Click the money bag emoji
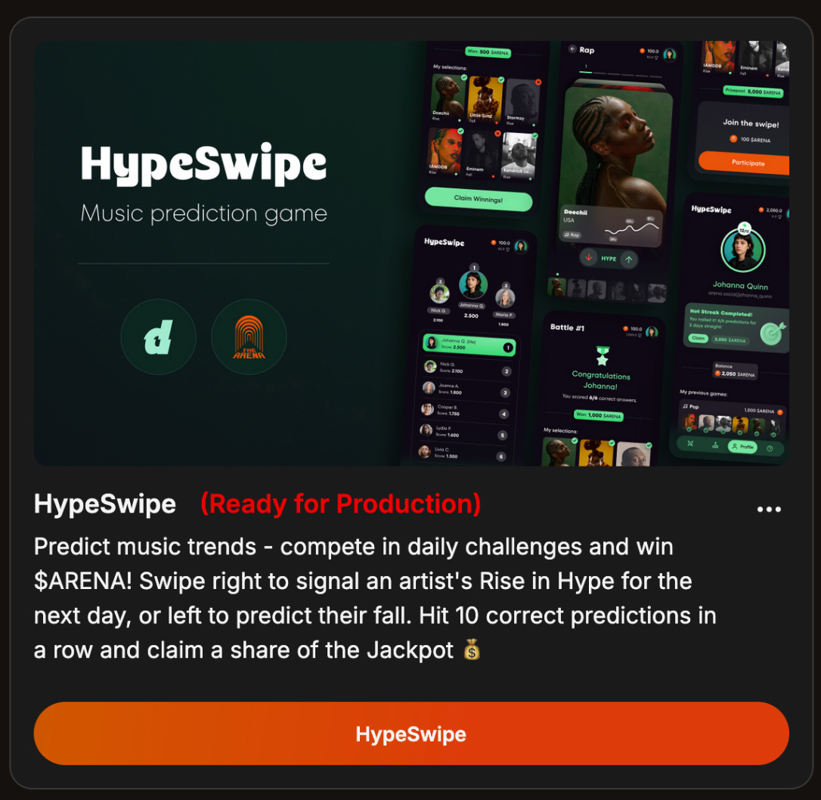The height and width of the screenshot is (800, 821). coord(472,650)
